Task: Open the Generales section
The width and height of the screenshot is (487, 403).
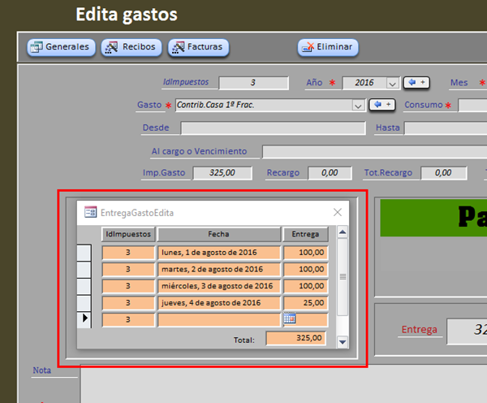Action: coord(60,47)
